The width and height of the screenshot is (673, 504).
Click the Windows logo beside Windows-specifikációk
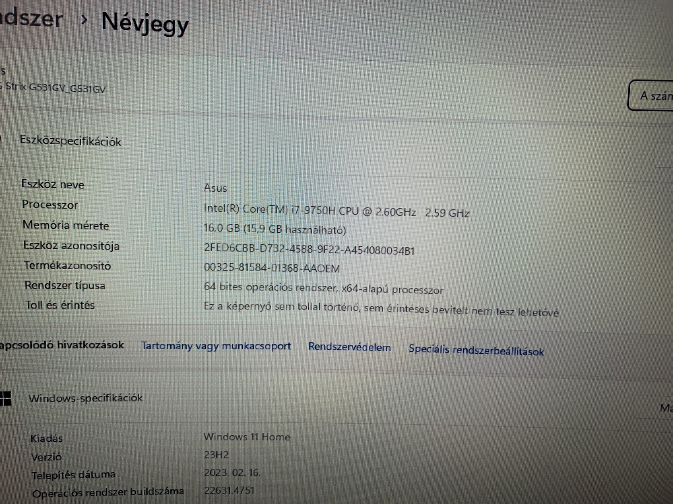(x=5, y=398)
